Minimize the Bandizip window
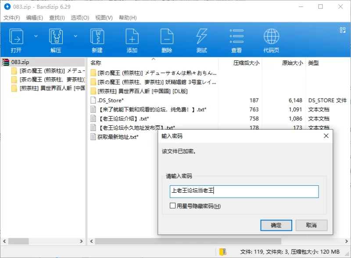This screenshot has width=351, height=258. click(x=301, y=7)
